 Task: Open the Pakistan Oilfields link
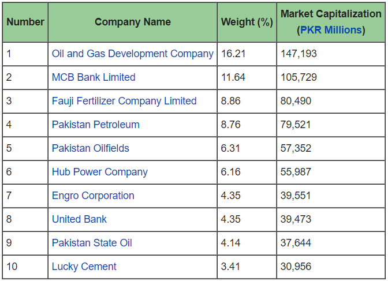click(x=90, y=148)
